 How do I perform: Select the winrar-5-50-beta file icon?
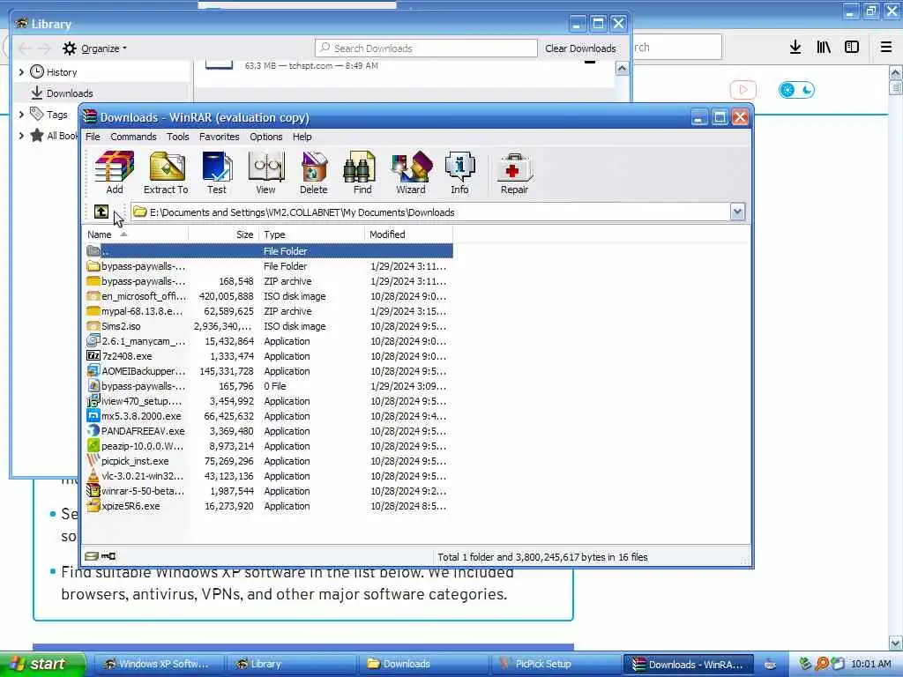click(93, 491)
